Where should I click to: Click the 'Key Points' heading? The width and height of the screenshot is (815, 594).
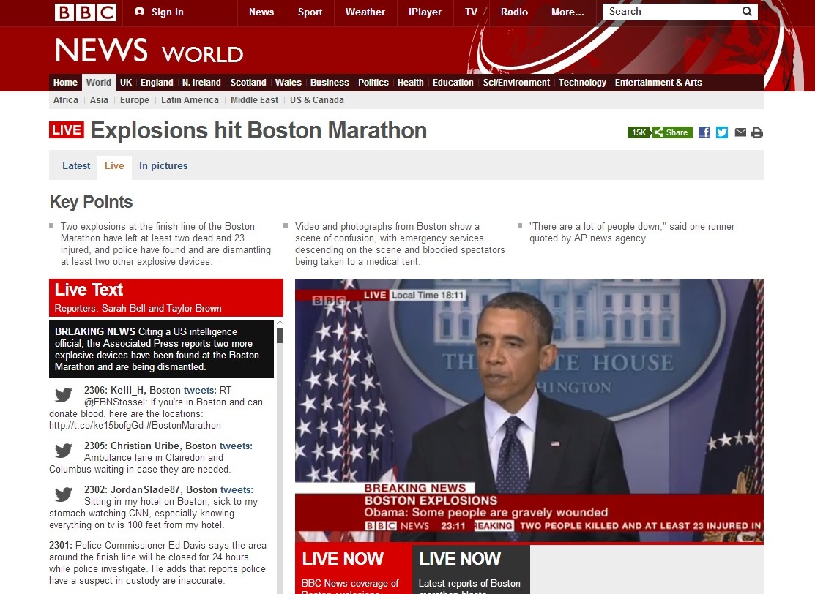click(91, 202)
